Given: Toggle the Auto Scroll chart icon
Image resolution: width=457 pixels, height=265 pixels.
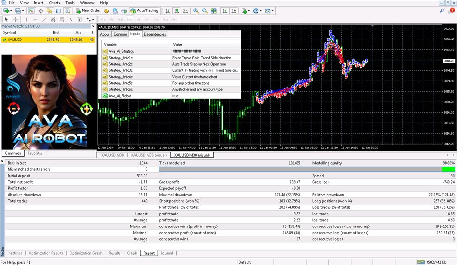Looking at the screenshot, I should point(225,11).
